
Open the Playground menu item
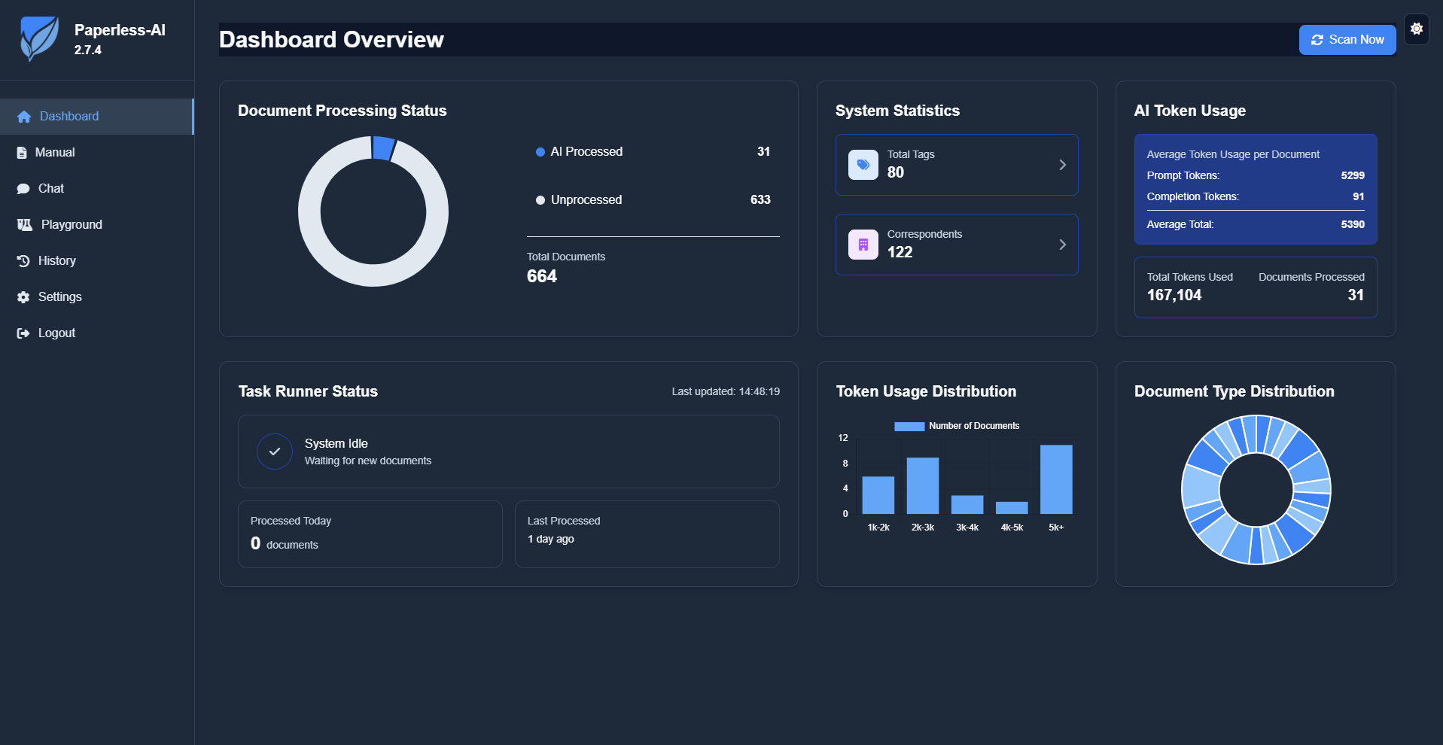(x=72, y=225)
